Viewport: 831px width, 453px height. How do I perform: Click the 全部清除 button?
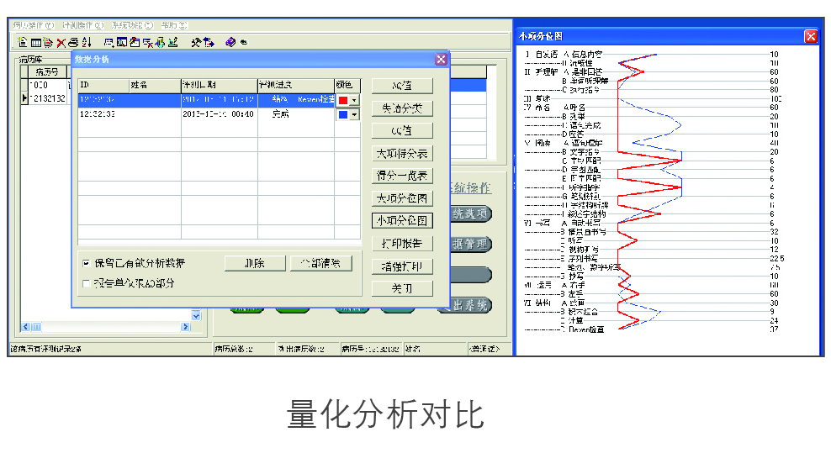[321, 263]
